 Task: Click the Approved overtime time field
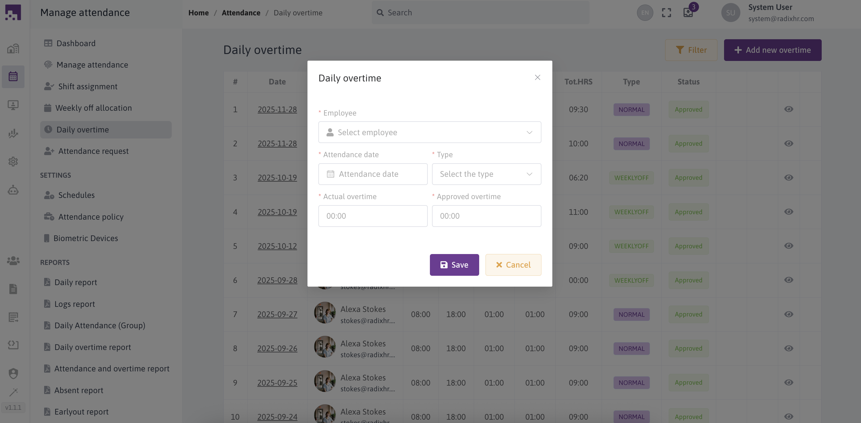[486, 216]
